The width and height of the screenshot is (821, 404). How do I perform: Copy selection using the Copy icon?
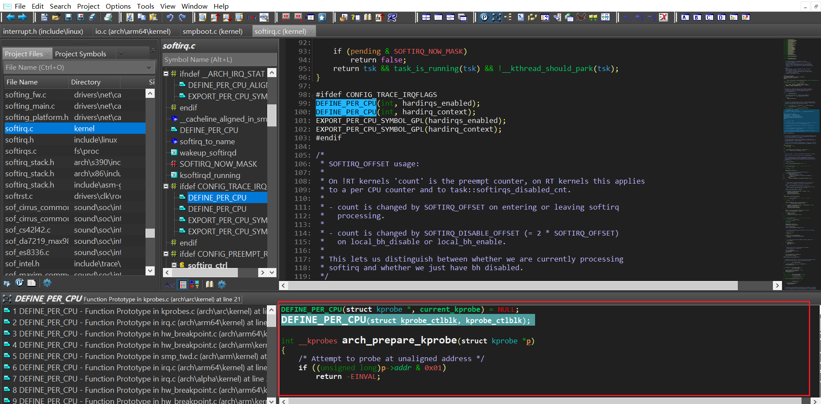coord(142,17)
